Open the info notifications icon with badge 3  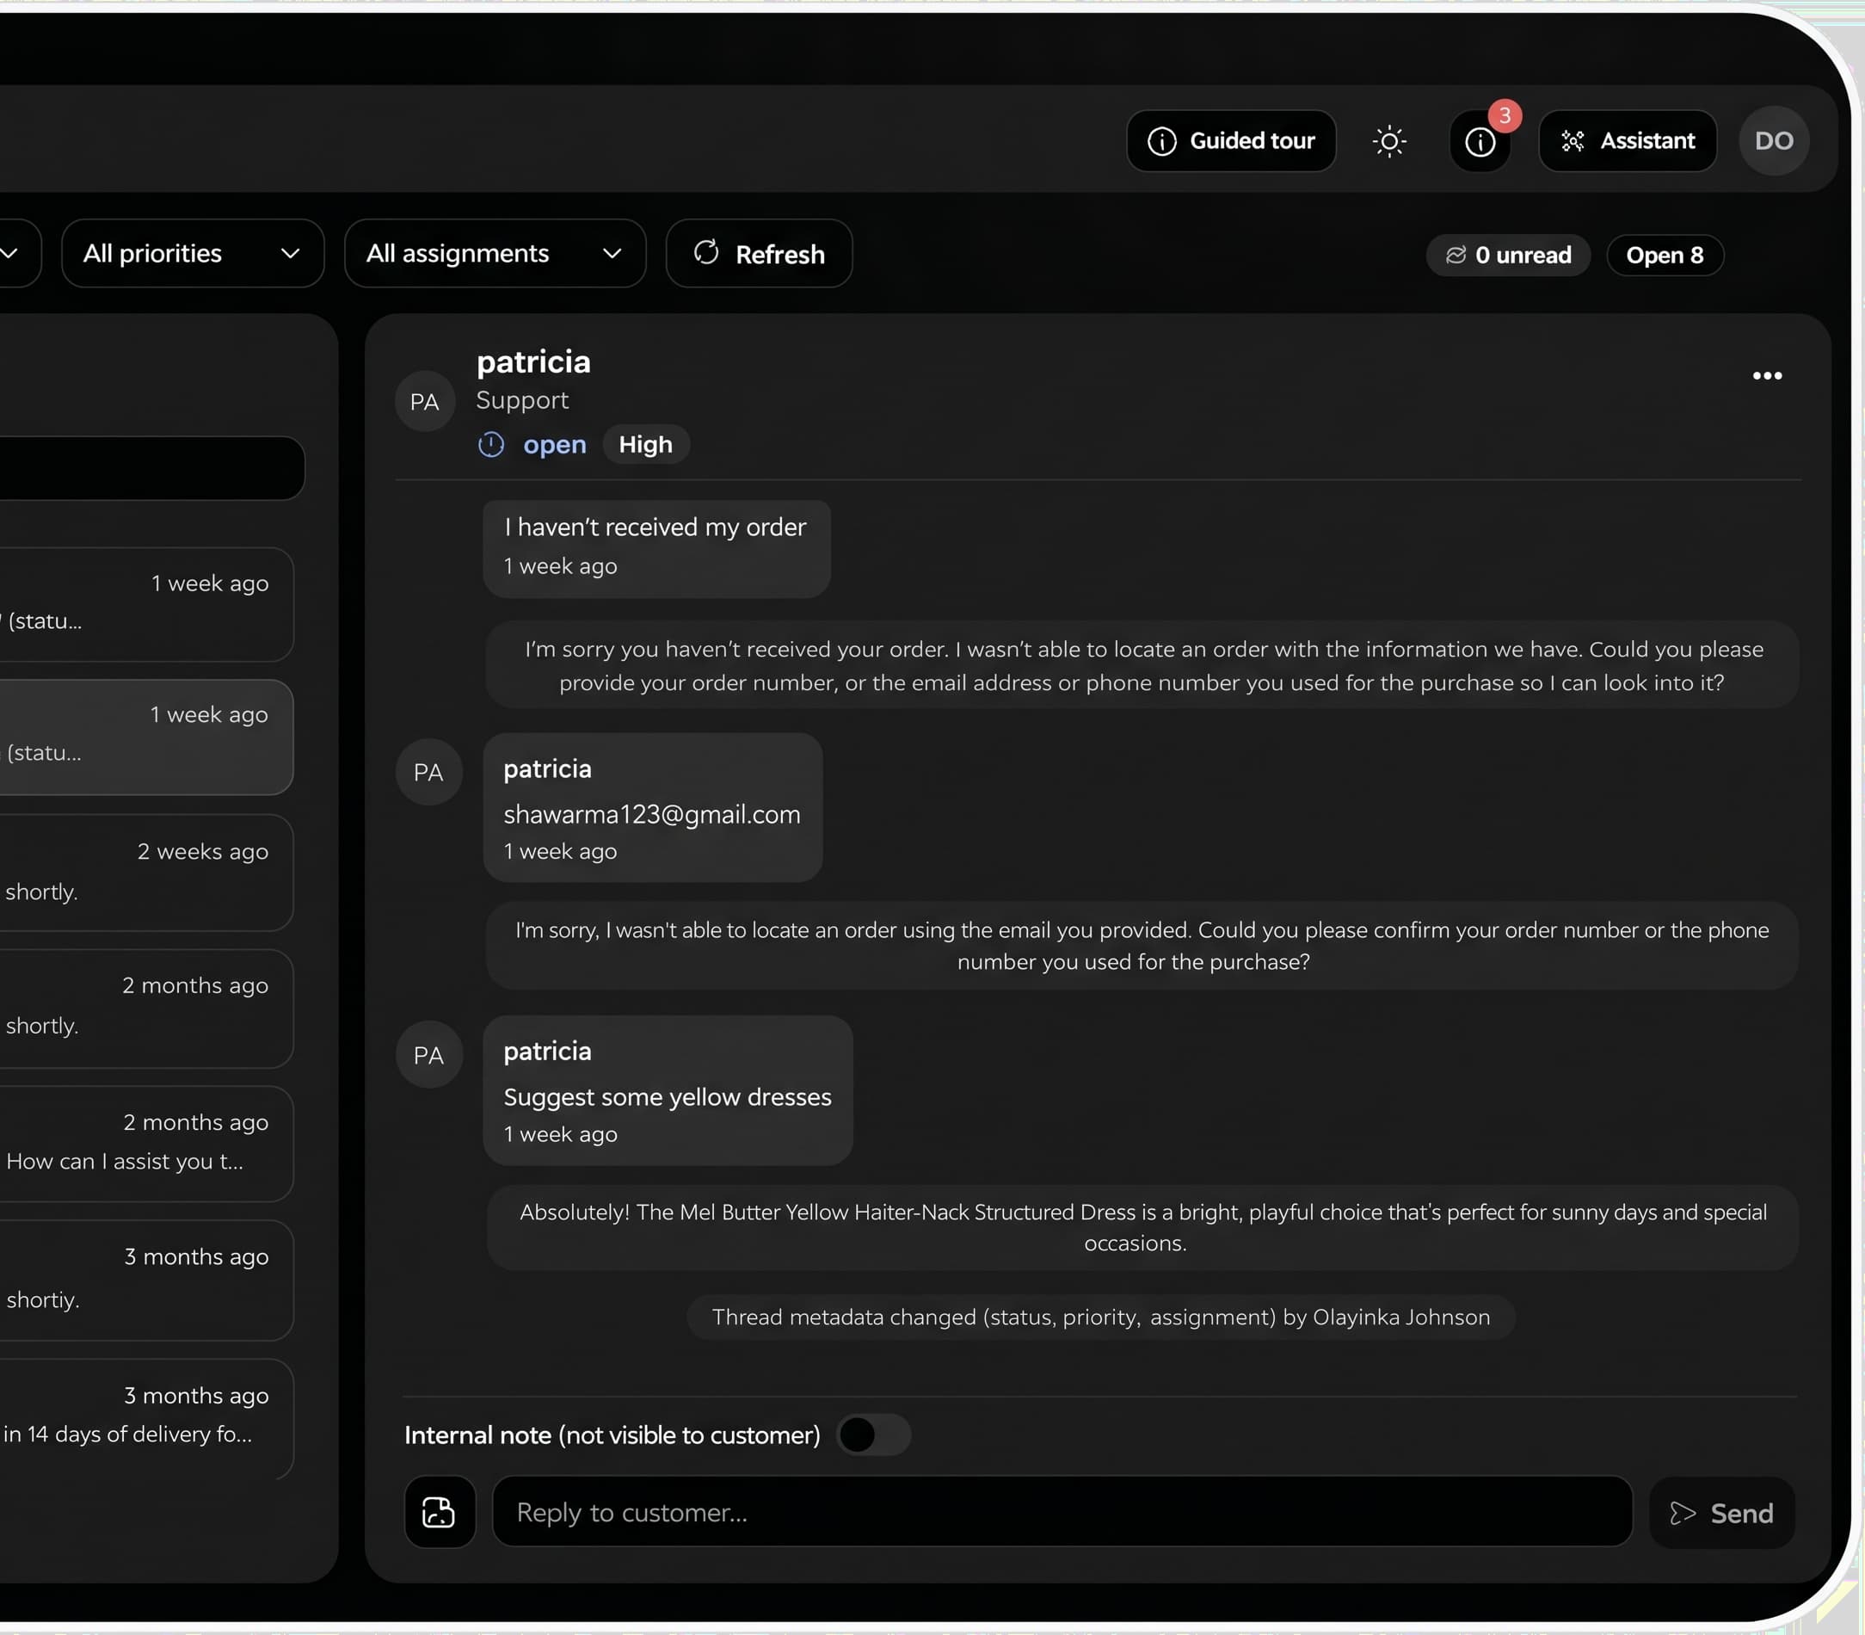[x=1480, y=141]
